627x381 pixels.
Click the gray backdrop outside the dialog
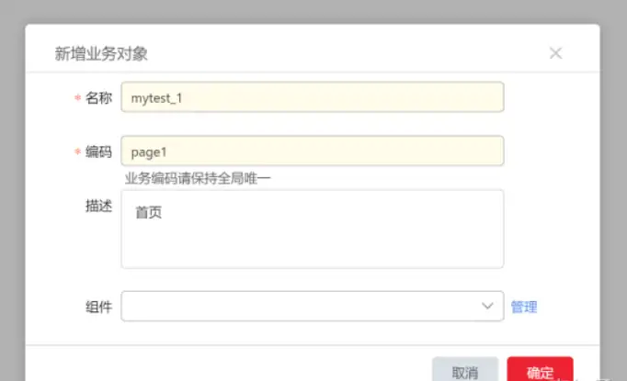[13, 184]
